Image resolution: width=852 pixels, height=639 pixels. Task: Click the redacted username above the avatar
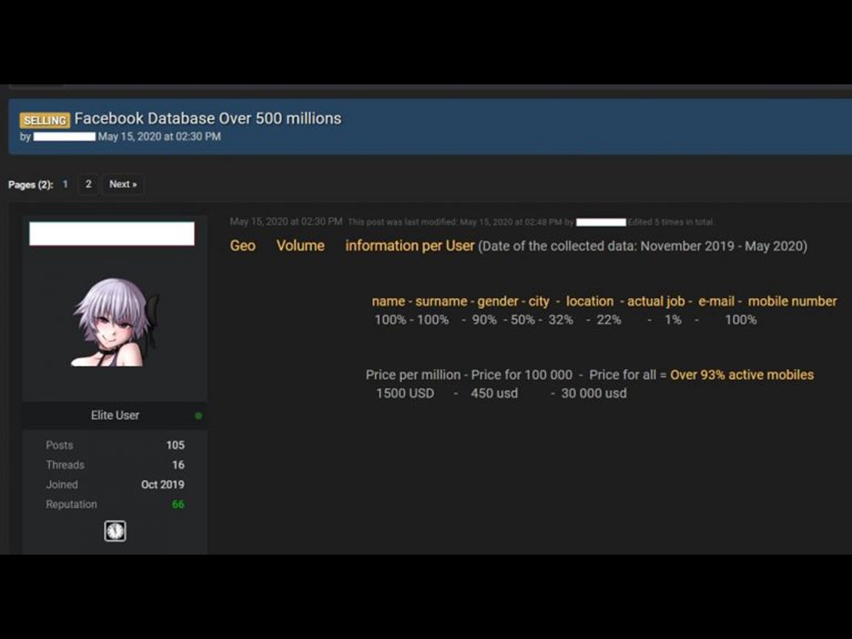point(111,234)
